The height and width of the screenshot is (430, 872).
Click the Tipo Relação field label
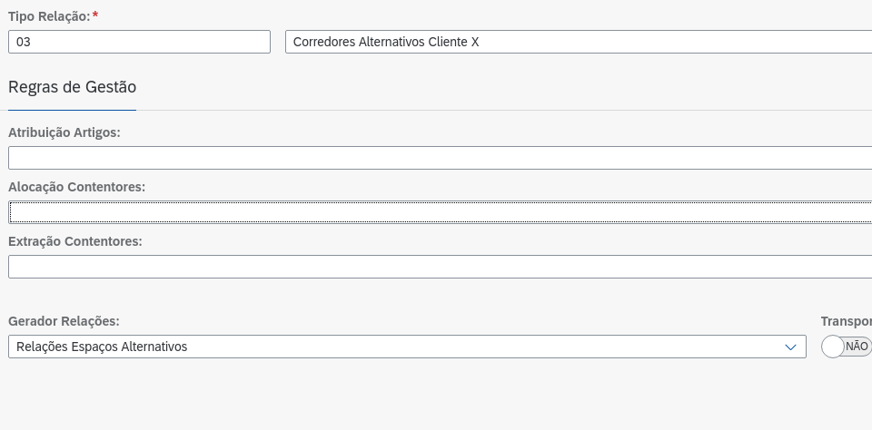pyautogui.click(x=49, y=16)
